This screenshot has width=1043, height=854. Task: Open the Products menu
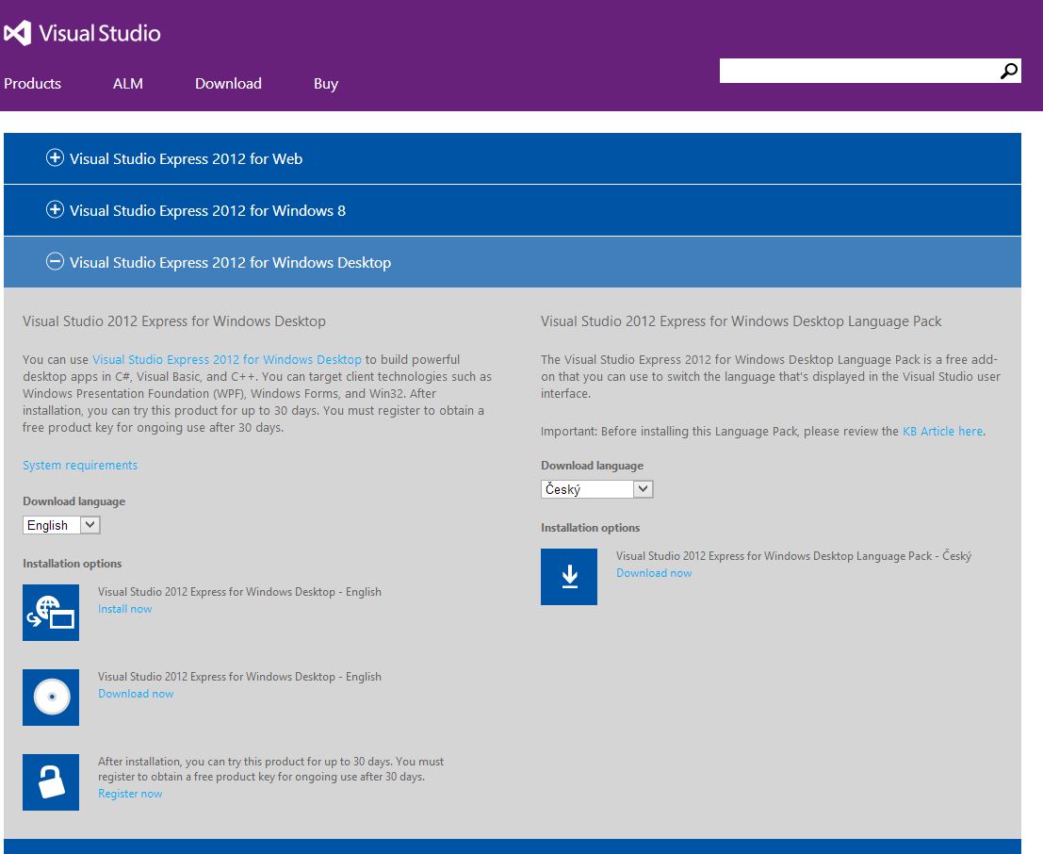pyautogui.click(x=32, y=84)
